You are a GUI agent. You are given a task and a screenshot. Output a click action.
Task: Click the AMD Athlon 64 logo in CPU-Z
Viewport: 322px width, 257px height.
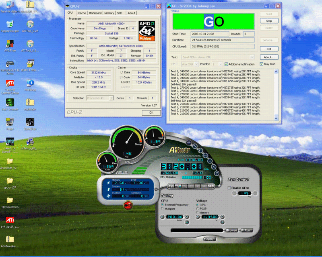(x=147, y=31)
